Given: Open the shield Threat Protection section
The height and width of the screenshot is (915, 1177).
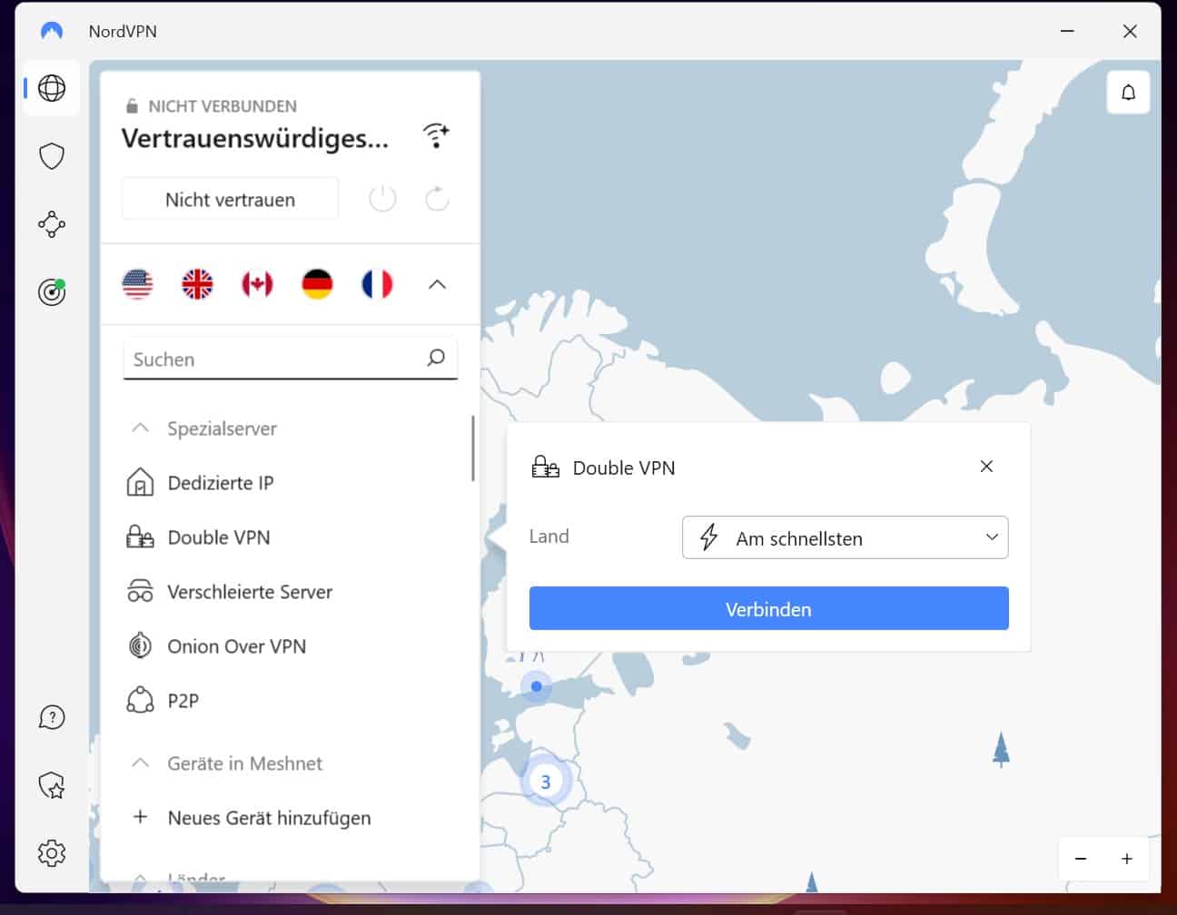Looking at the screenshot, I should (52, 156).
